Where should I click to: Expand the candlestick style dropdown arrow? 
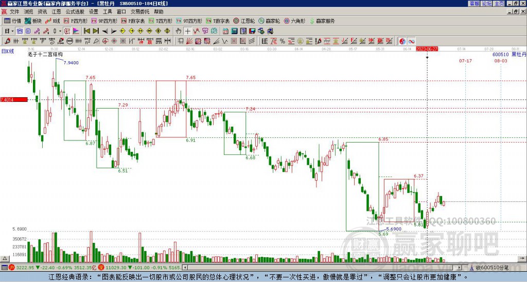click(x=60, y=31)
